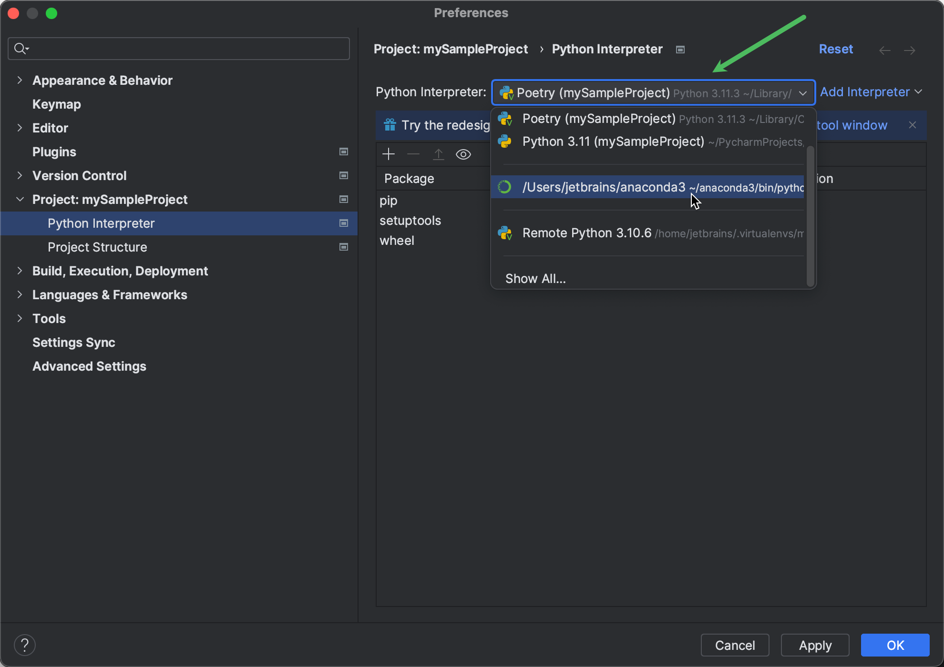Toggle the eye icon above the package list

462,154
